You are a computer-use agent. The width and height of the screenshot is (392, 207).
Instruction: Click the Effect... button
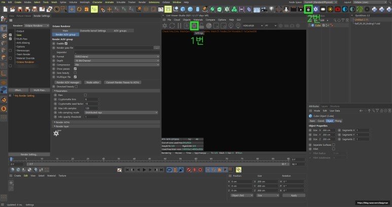(x=18, y=90)
